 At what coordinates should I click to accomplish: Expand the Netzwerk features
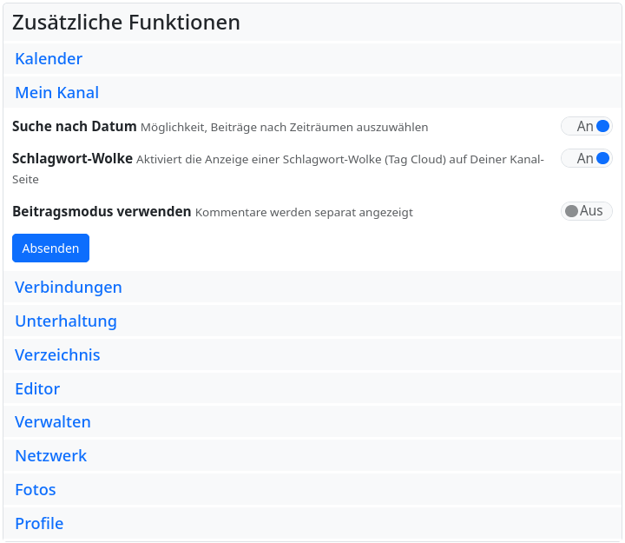(x=51, y=456)
